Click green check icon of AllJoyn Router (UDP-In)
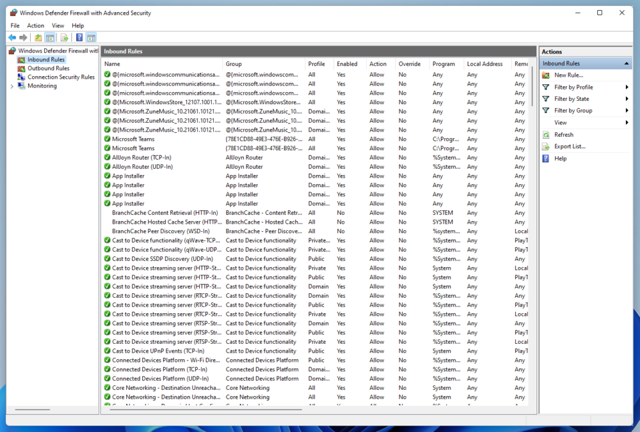This screenshot has width=640, height=432. [108, 167]
